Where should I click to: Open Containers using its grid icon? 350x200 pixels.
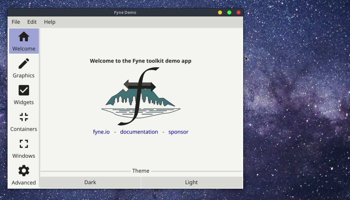pyautogui.click(x=23, y=117)
